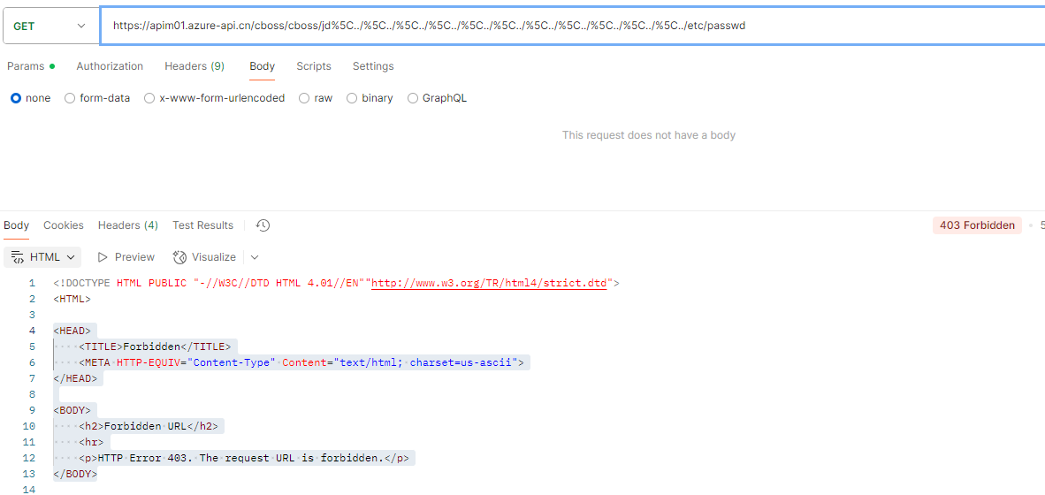
Task: Click the request URL input field
Action: pyautogui.click(x=572, y=26)
